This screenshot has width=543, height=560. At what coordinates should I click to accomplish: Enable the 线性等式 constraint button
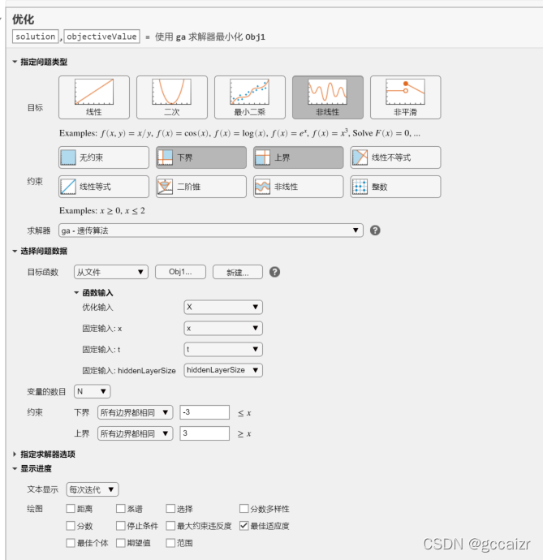pos(104,187)
